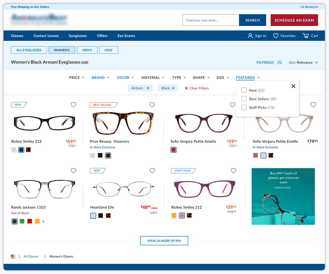
Task: Close the Featured filter popup
Action: [x=293, y=86]
